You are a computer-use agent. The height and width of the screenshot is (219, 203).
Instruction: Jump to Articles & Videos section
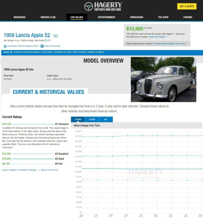pos(96,52)
